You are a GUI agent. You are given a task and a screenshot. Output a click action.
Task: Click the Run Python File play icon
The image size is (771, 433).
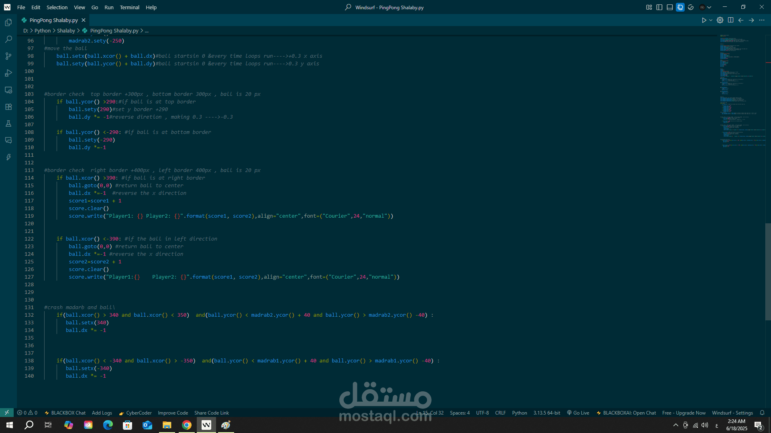point(704,20)
